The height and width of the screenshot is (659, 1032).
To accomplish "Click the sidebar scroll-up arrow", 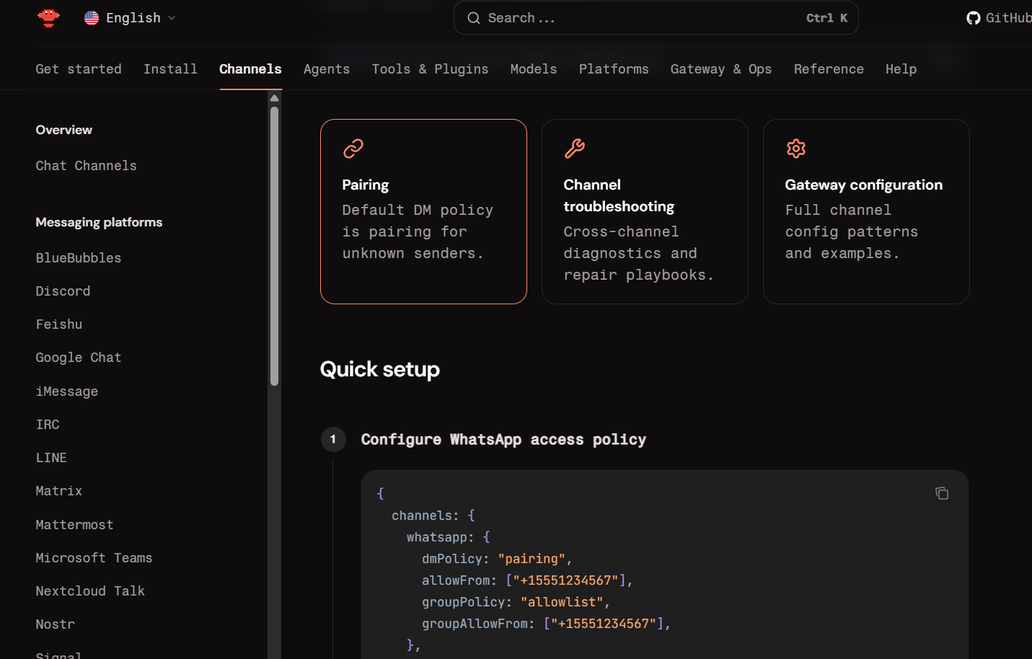I will coord(274,98).
